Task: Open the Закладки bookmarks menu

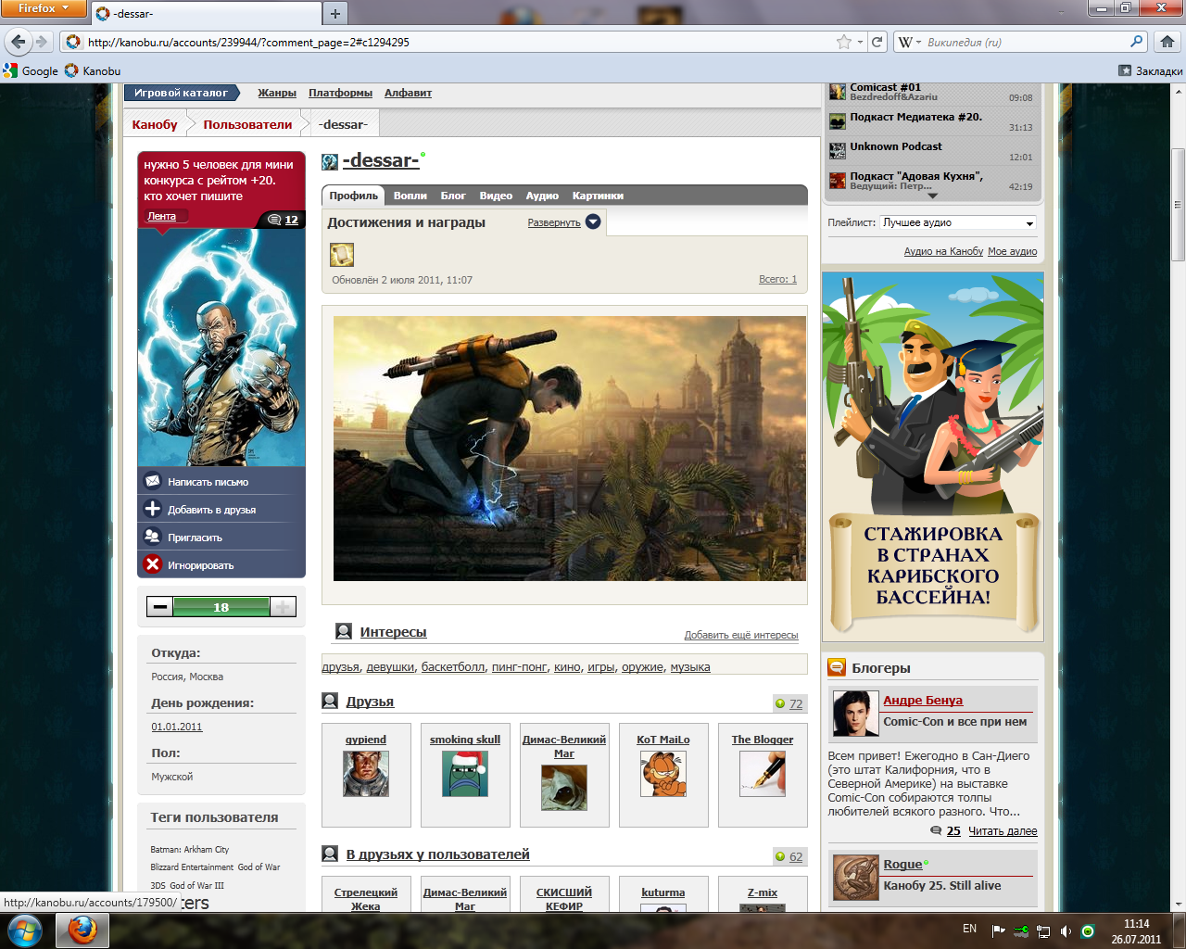Action: 1150,70
